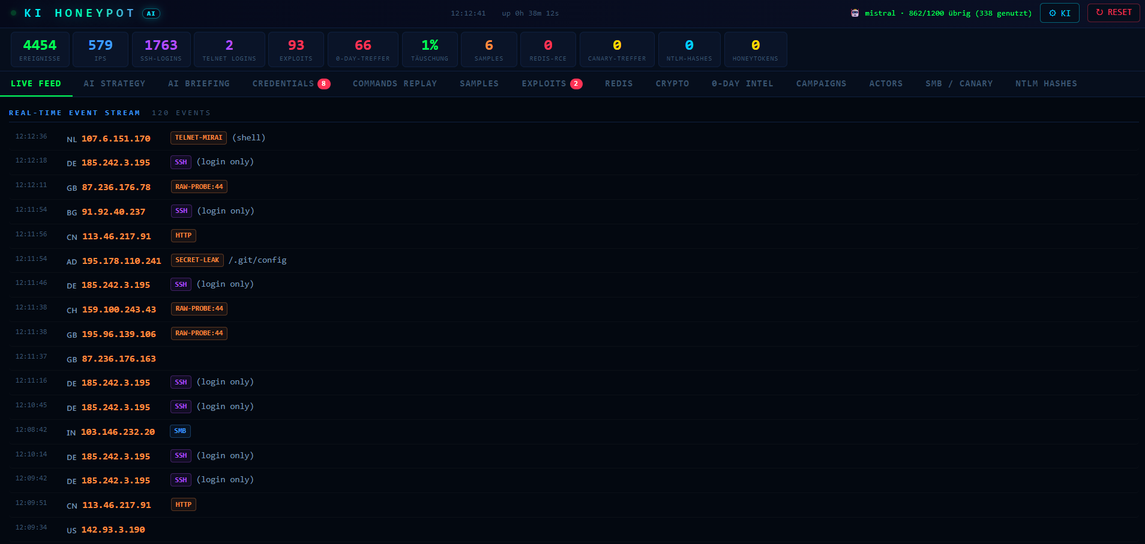Viewport: 1145px width, 544px height.
Task: Open the NTLM Hashes tab
Action: coord(1046,83)
